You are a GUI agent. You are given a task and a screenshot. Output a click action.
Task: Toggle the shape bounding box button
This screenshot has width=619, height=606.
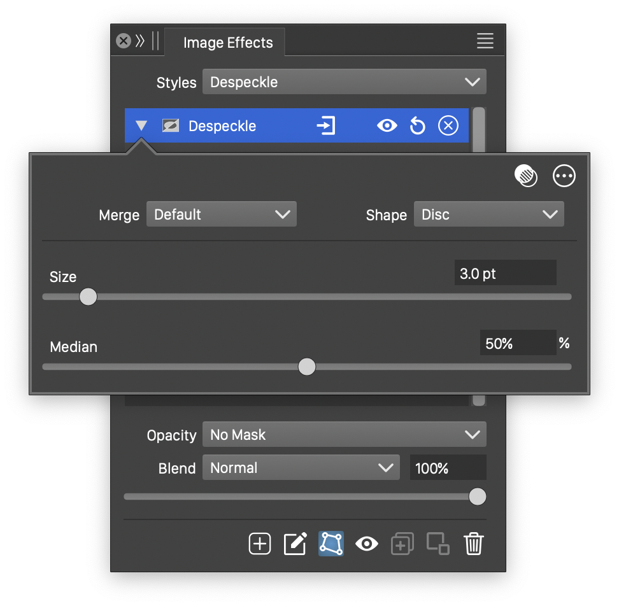(331, 544)
